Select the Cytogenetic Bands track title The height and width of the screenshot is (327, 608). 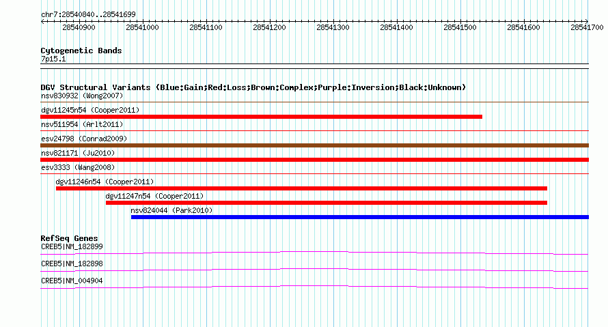pos(81,51)
